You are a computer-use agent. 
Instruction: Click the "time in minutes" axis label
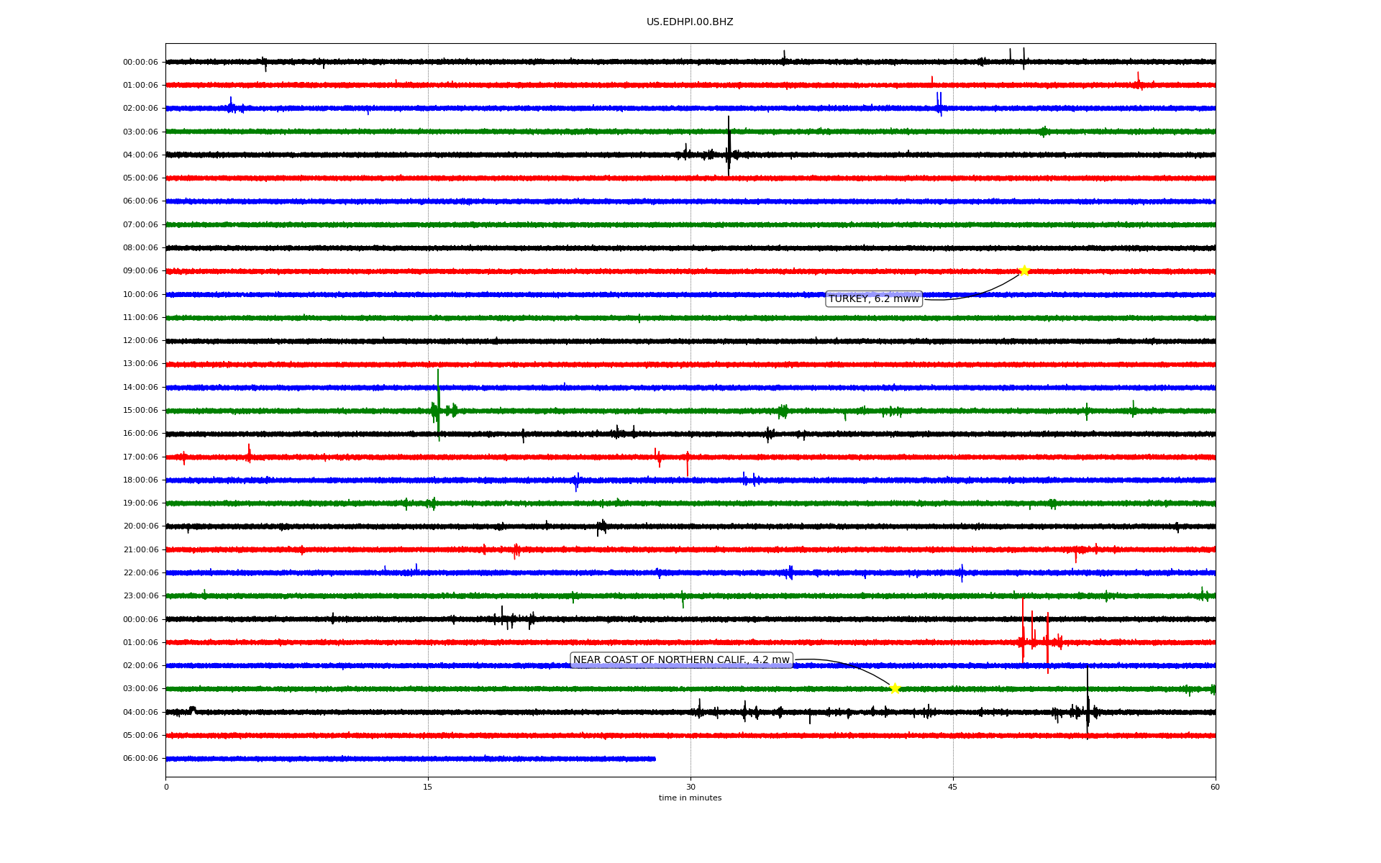(x=690, y=798)
